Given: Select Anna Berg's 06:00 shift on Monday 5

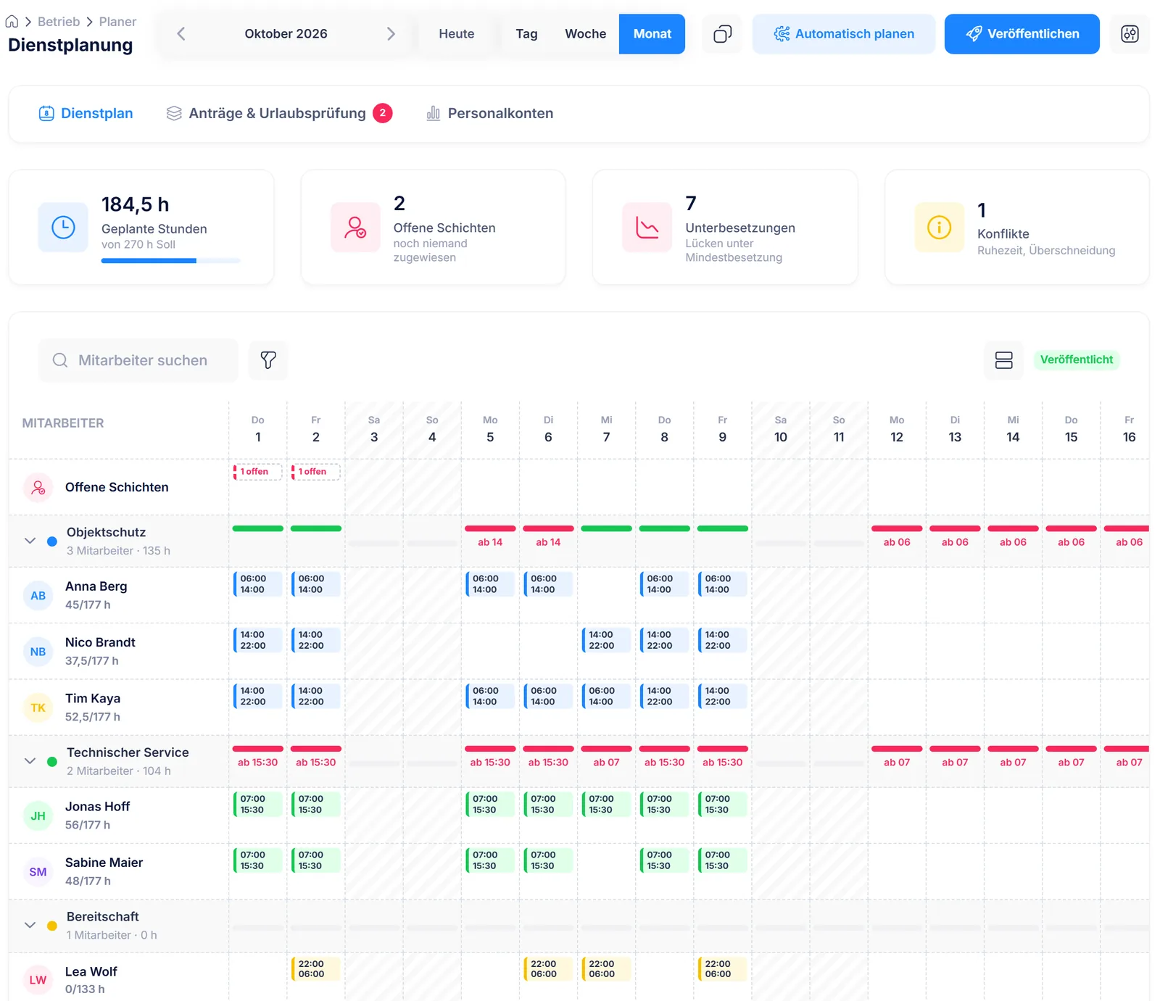Looking at the screenshot, I should (x=490, y=584).
